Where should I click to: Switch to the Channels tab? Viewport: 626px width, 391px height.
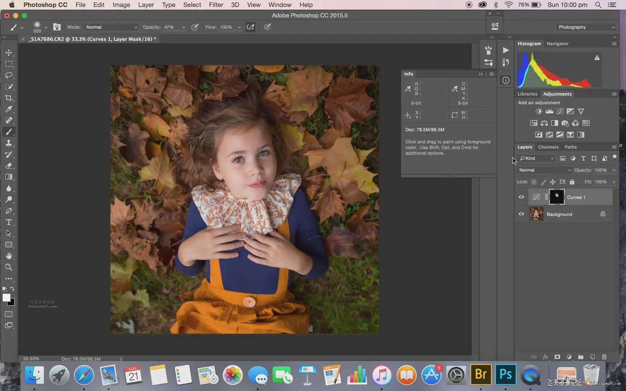tap(548, 147)
